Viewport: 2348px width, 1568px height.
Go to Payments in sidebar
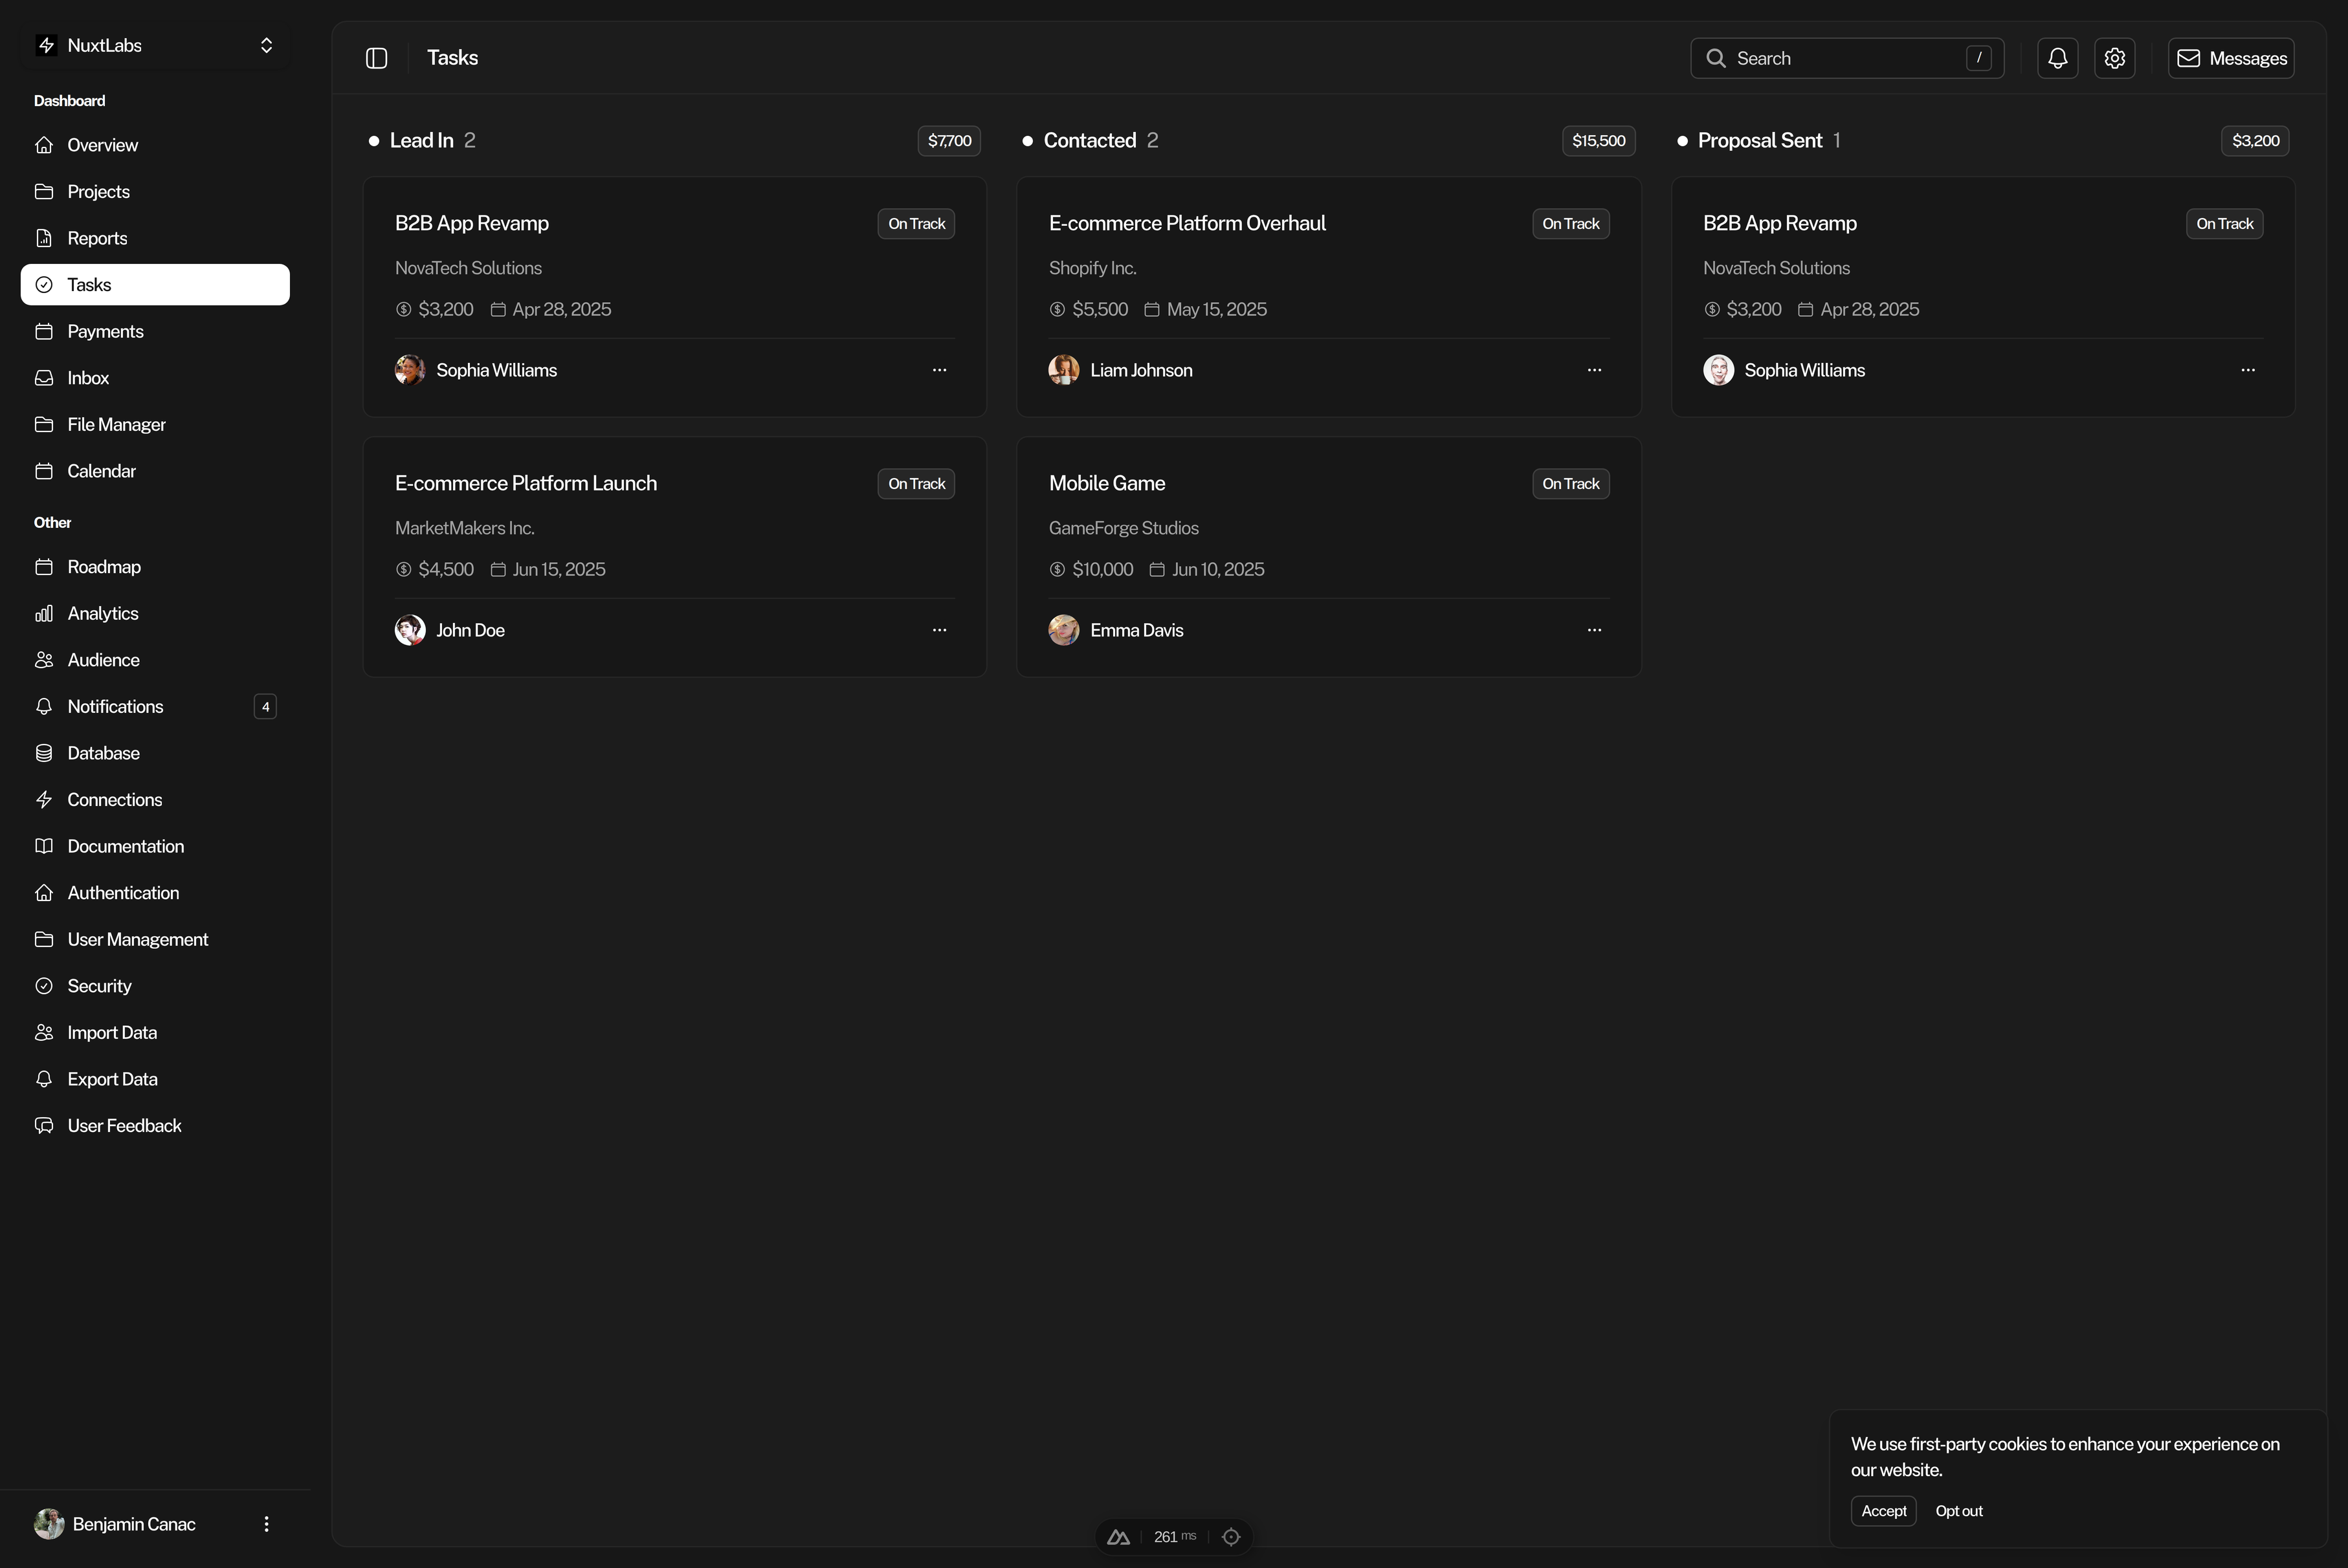tap(105, 331)
